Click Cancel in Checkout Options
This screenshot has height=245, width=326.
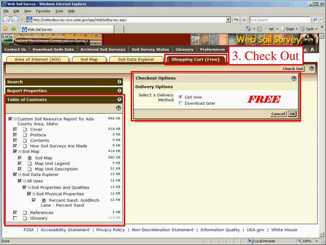click(x=278, y=114)
